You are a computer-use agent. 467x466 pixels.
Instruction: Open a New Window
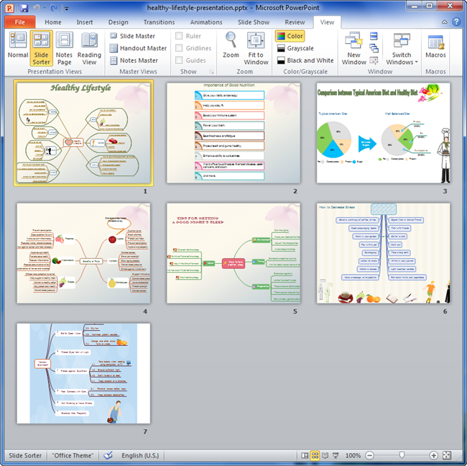pyautogui.click(x=353, y=48)
